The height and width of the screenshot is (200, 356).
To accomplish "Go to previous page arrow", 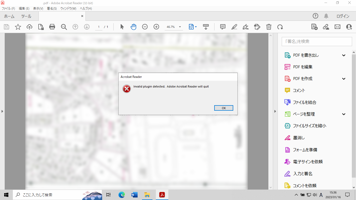I will [75, 27].
